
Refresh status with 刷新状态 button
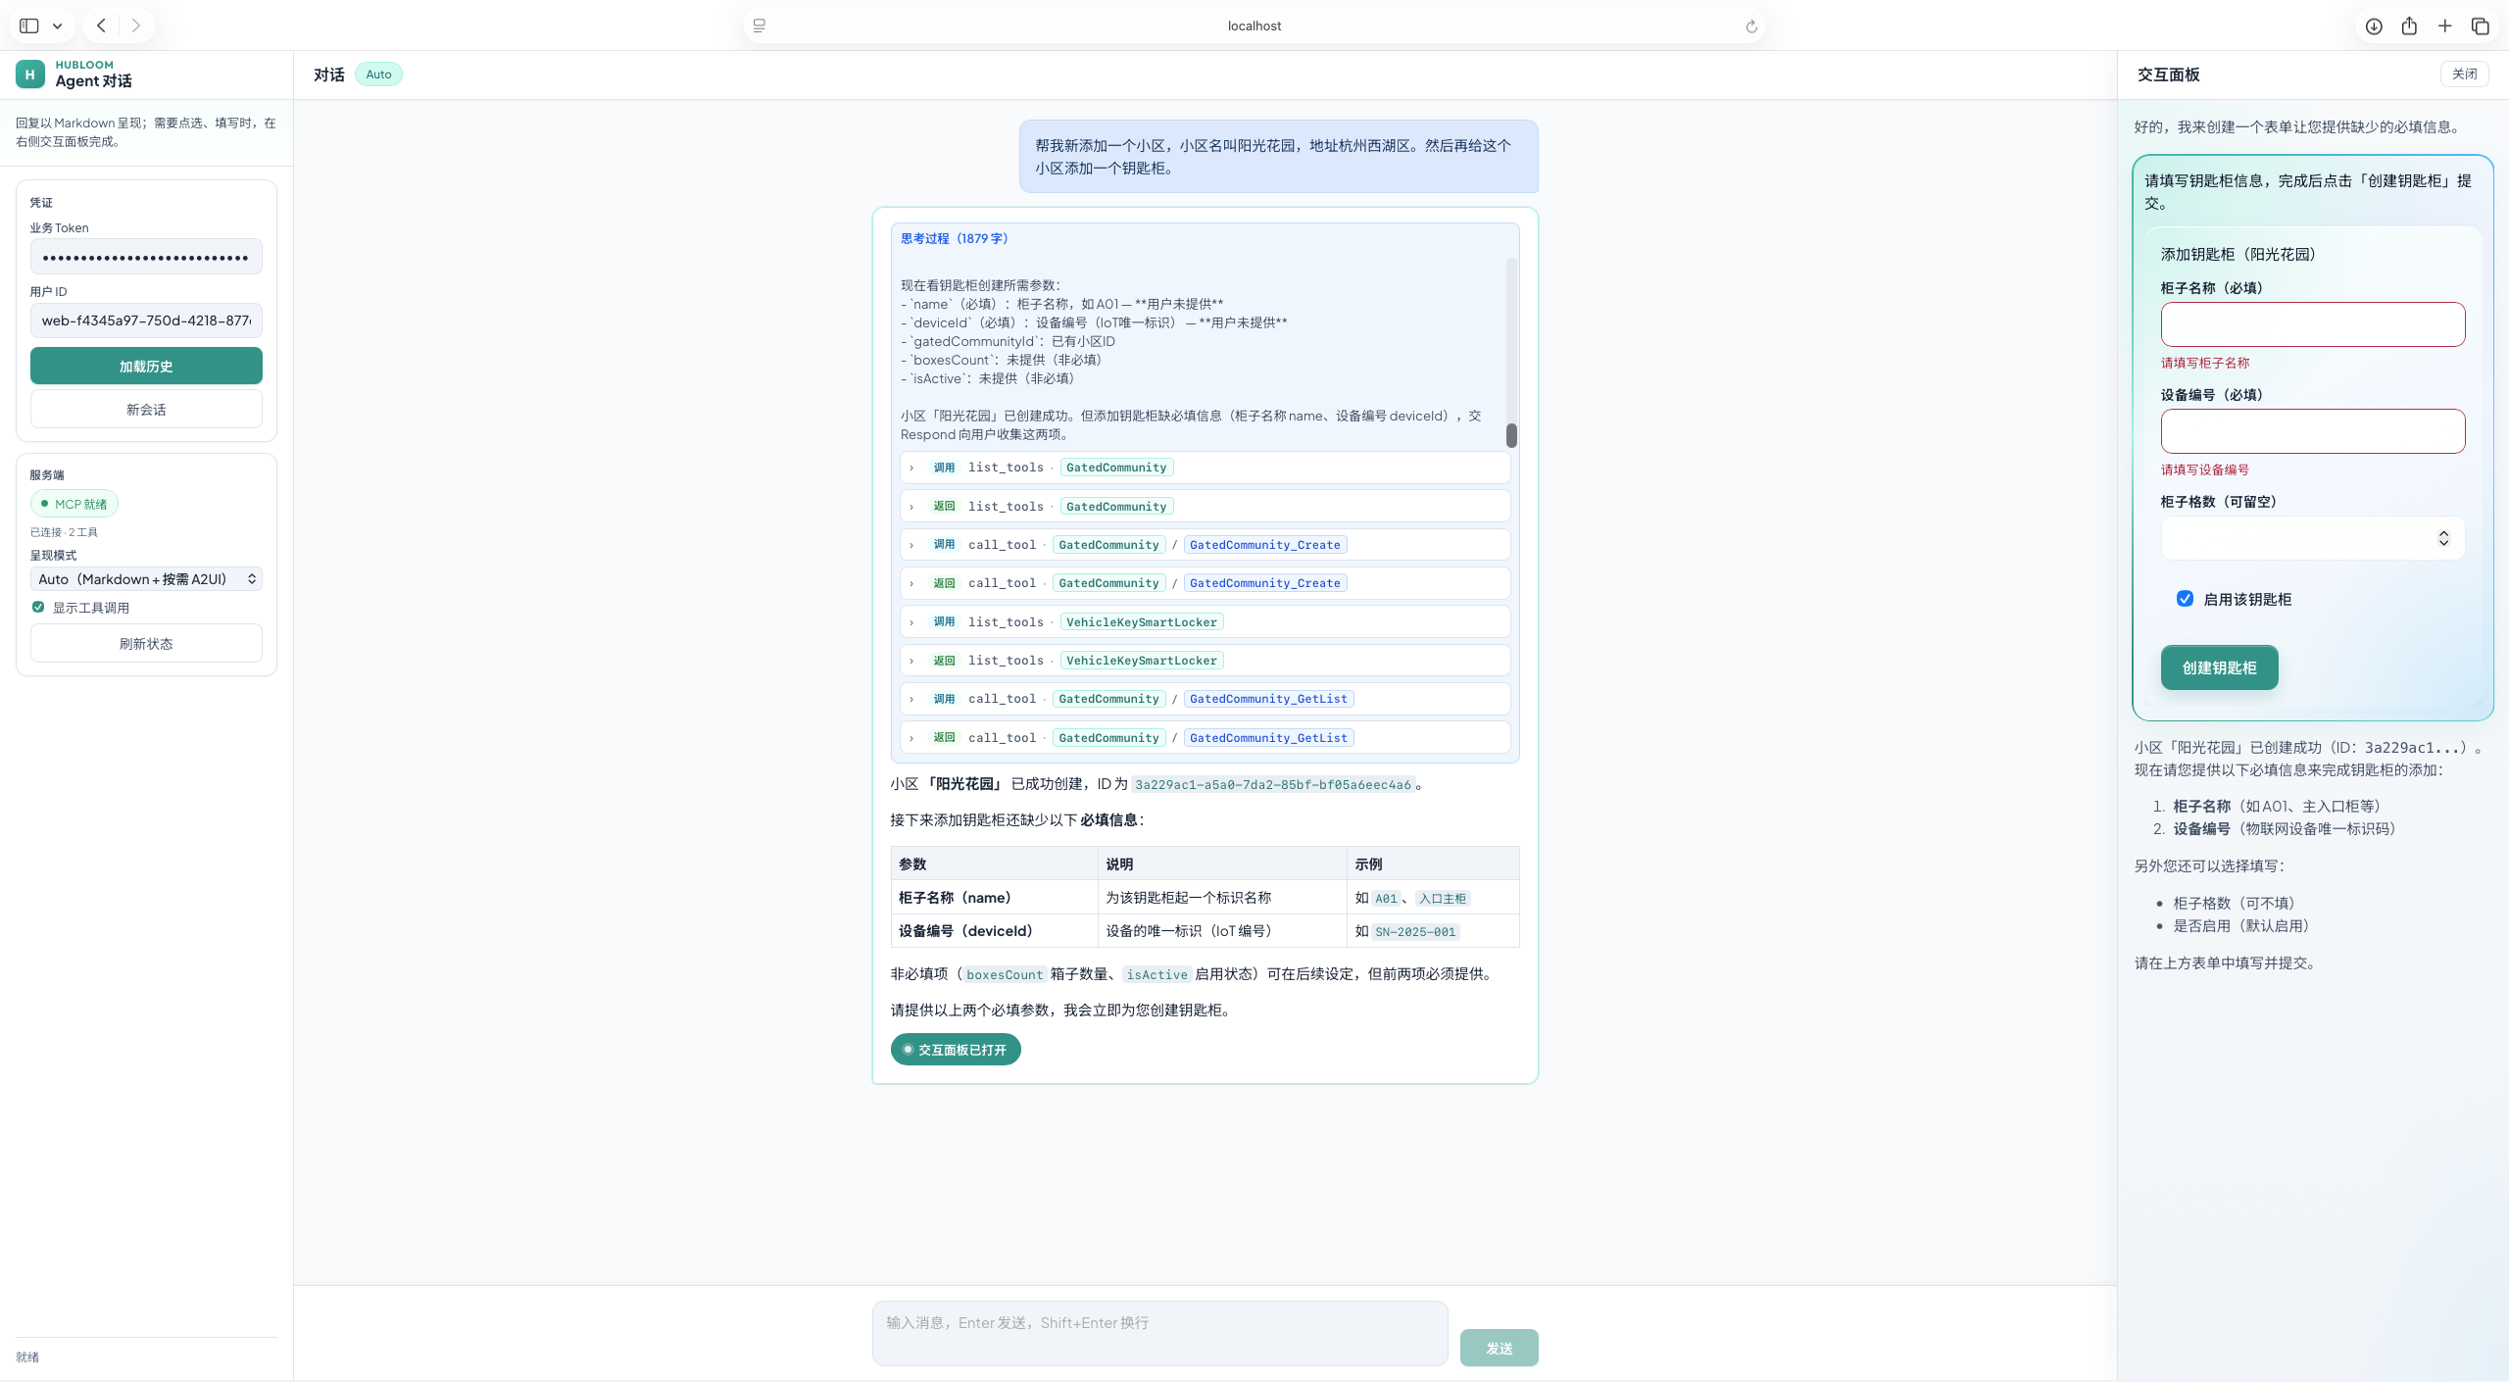146,643
